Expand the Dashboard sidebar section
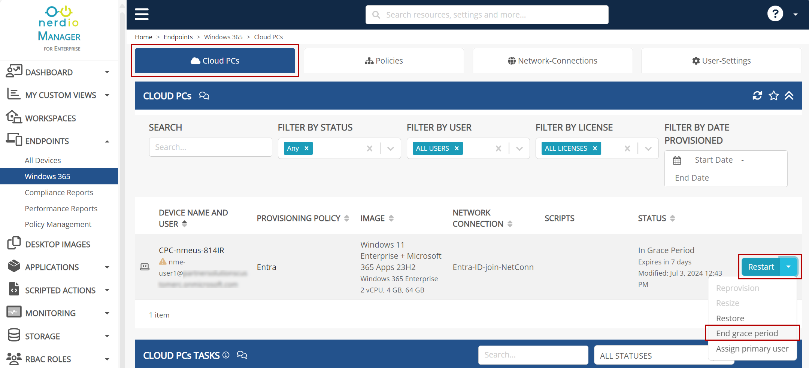This screenshot has height=368, width=809. [107, 72]
